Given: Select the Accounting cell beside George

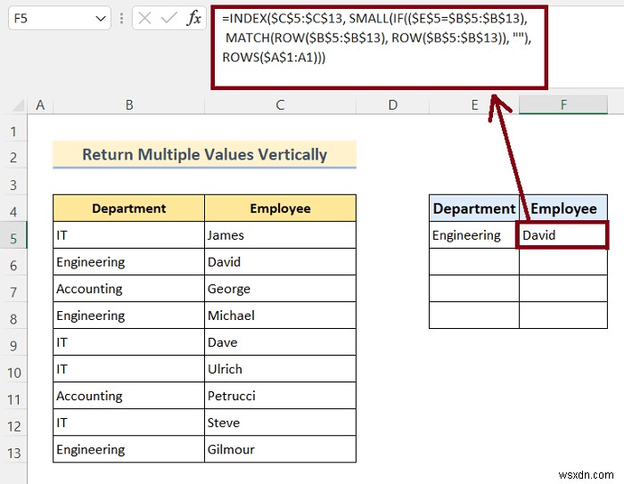Looking at the screenshot, I should tap(129, 289).
